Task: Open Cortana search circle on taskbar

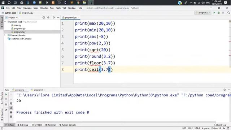Action: click(9, 3)
